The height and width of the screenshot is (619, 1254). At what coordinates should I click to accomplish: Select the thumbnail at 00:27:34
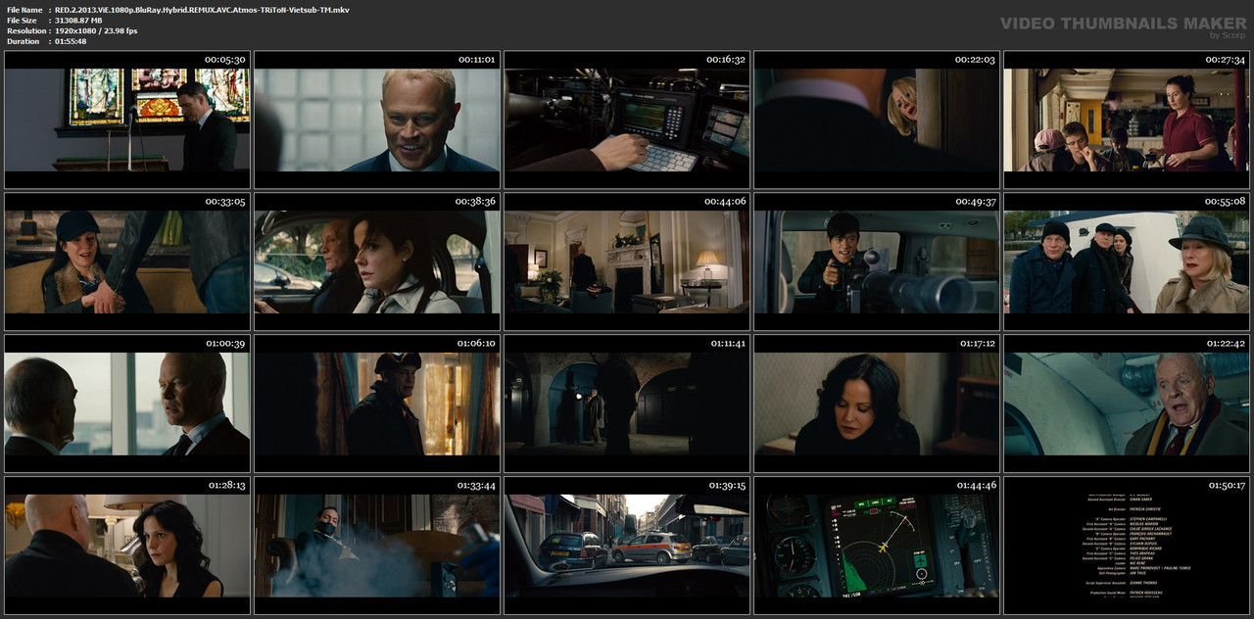coord(1127,119)
